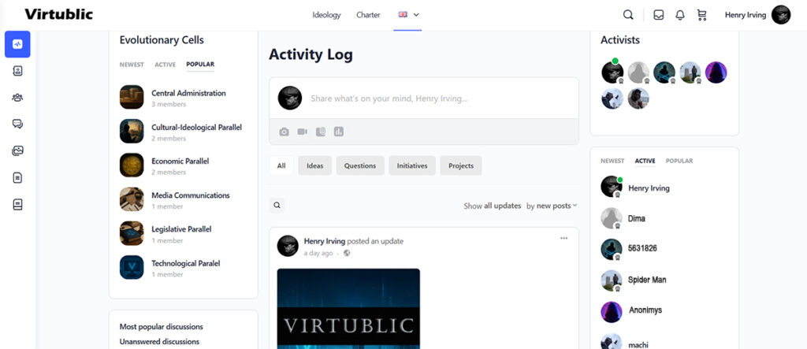Open the messages inbox icon
This screenshot has height=349, width=807.
[x=658, y=15]
